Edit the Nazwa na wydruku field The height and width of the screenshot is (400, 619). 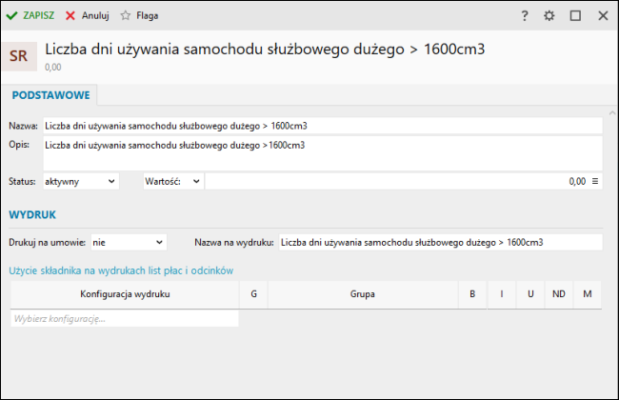[x=441, y=243]
